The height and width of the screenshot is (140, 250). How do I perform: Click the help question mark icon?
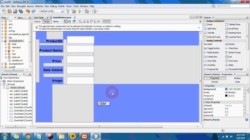pyautogui.click(x=246, y=120)
